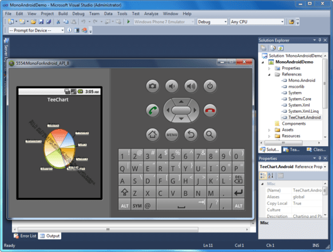333x252 pixels.
Task: Click the Cut toolbar icon
Action: tap(58, 21)
